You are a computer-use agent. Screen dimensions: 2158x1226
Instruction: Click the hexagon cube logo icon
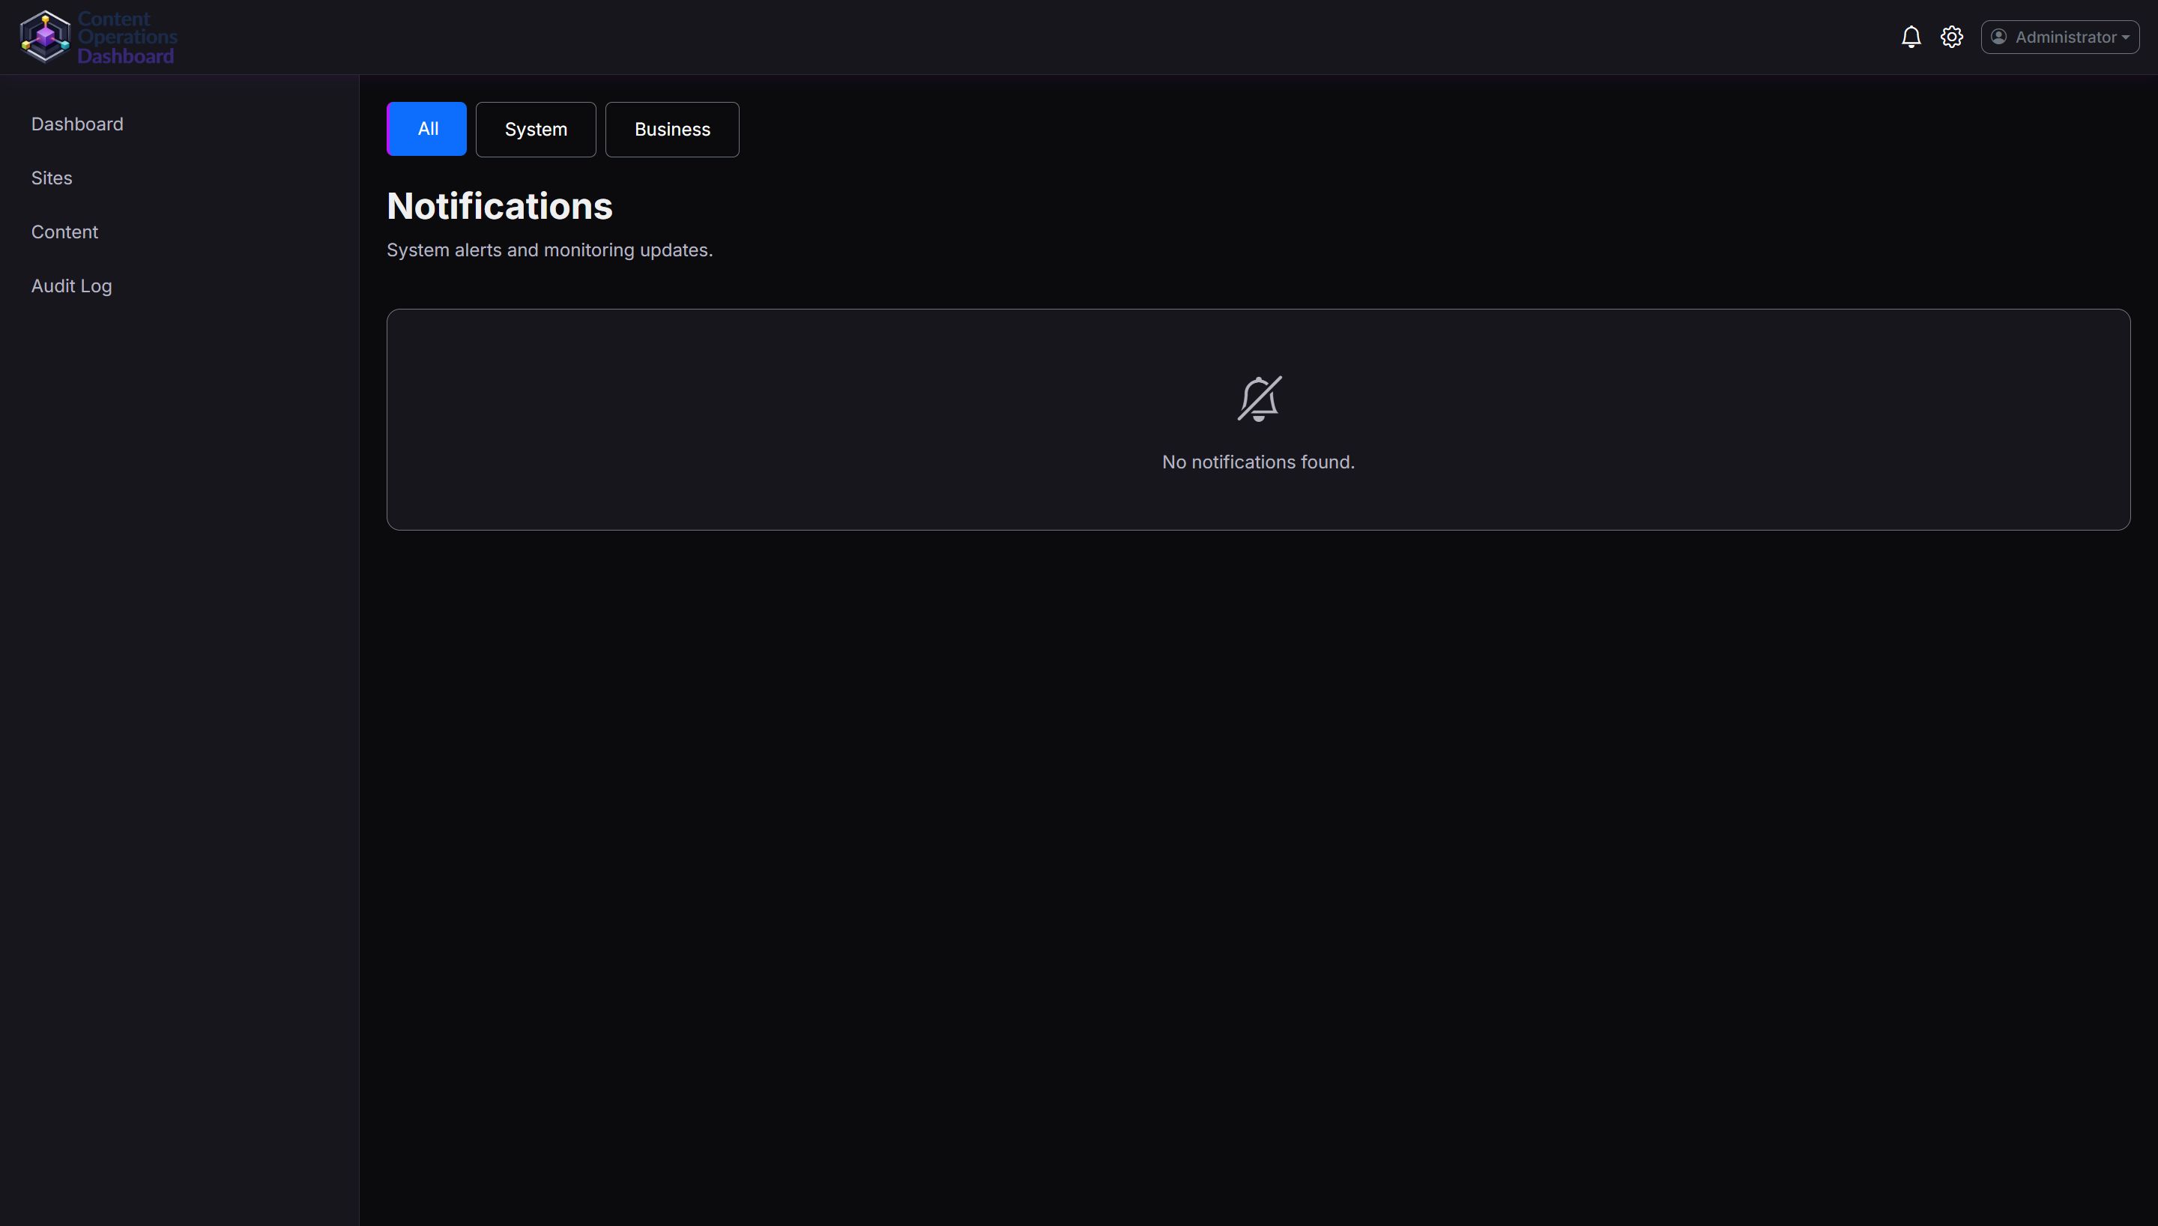[45, 37]
